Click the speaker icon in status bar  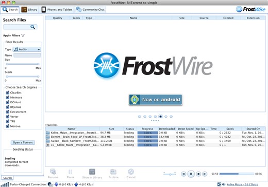[224, 184]
